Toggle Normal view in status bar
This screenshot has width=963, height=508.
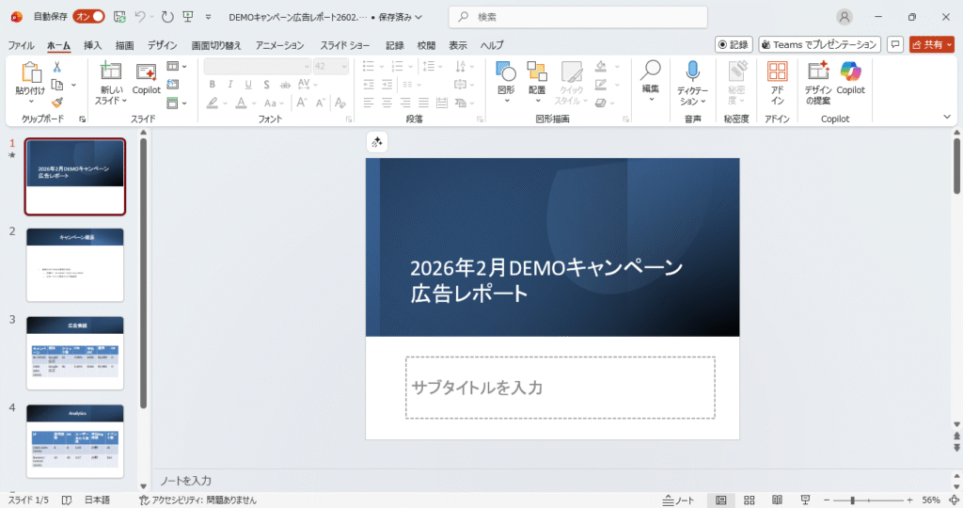[720, 500]
